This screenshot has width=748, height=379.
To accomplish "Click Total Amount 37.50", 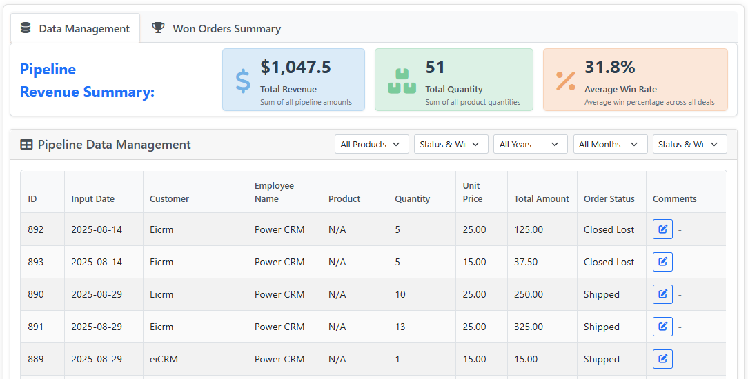I will 526,262.
